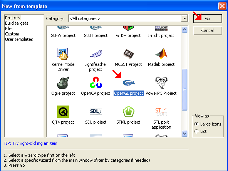Click the OpenCV project label
The height and width of the screenshot is (171, 228).
(x=96, y=93)
